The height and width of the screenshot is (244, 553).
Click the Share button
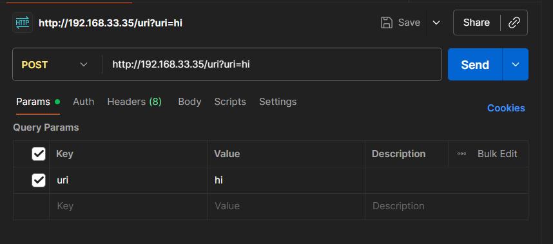point(476,23)
